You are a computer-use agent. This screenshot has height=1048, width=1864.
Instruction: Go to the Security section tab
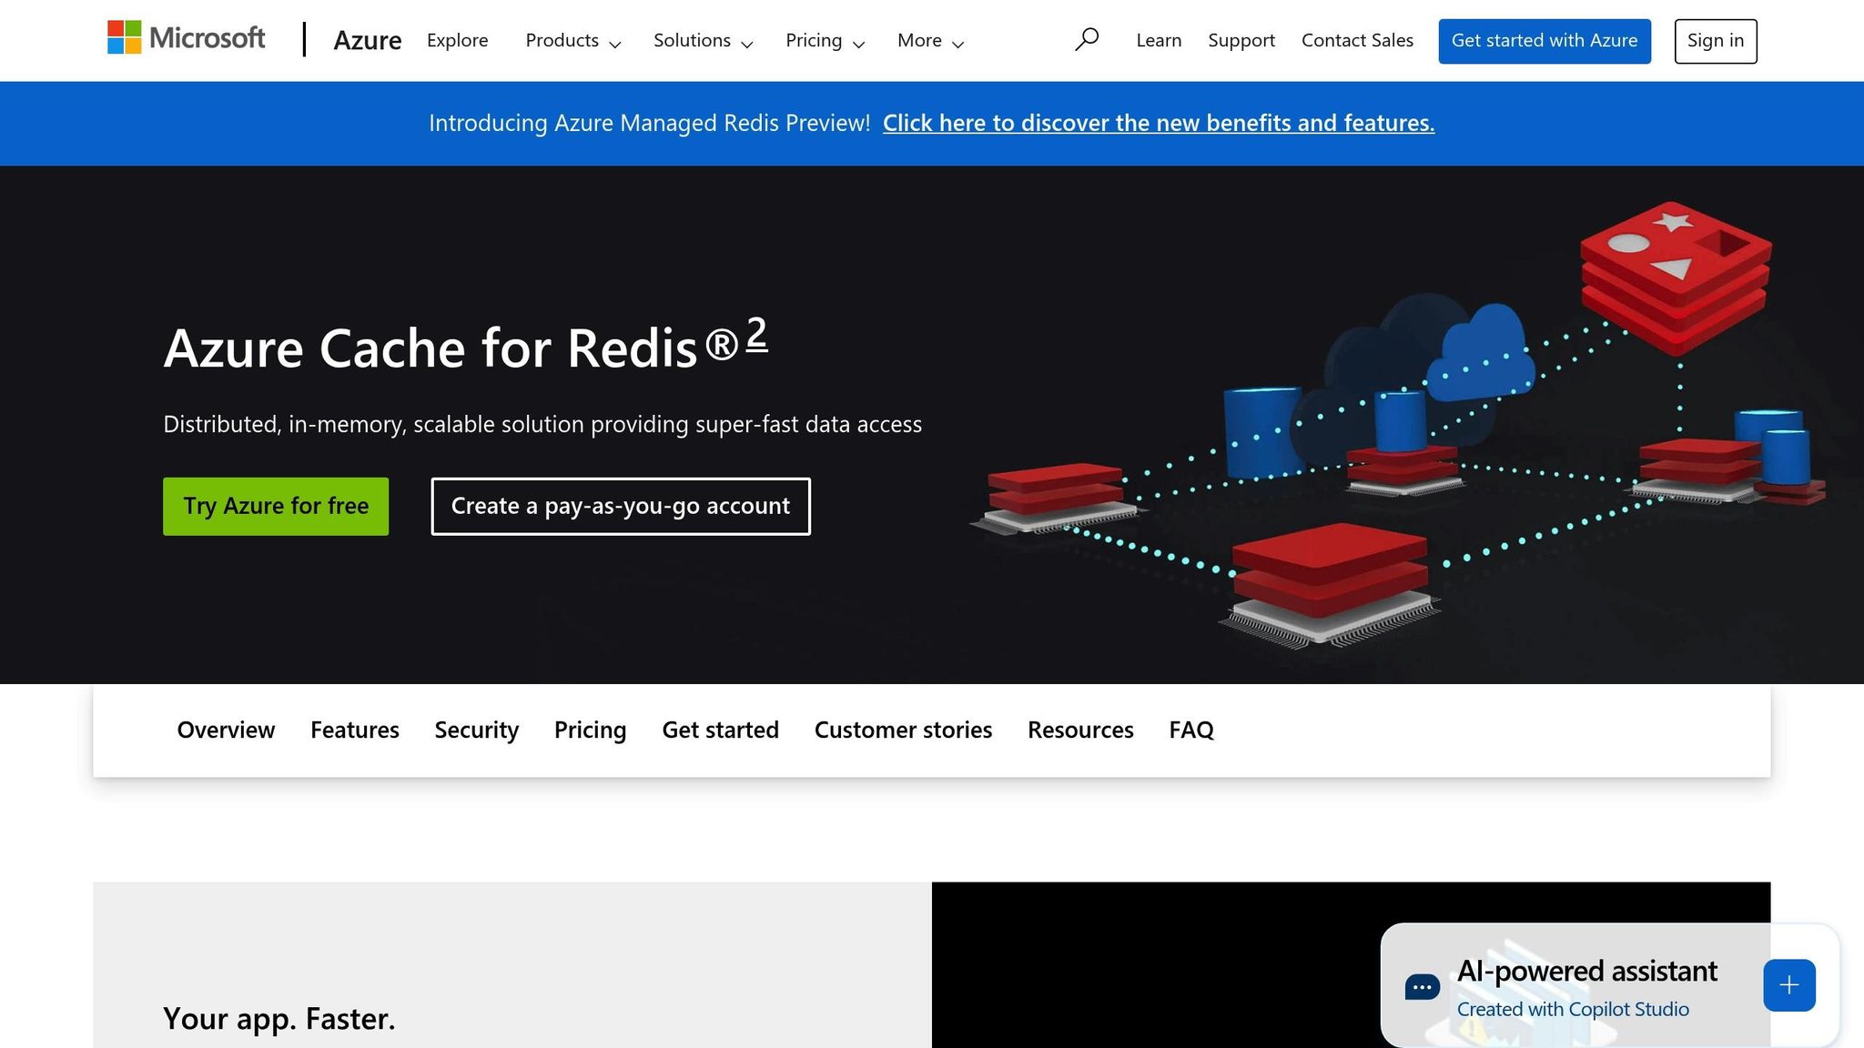[x=477, y=731]
